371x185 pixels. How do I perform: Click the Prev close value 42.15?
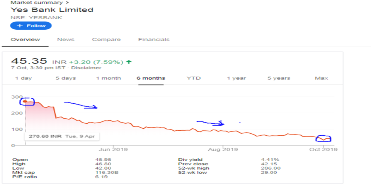pos(269,164)
